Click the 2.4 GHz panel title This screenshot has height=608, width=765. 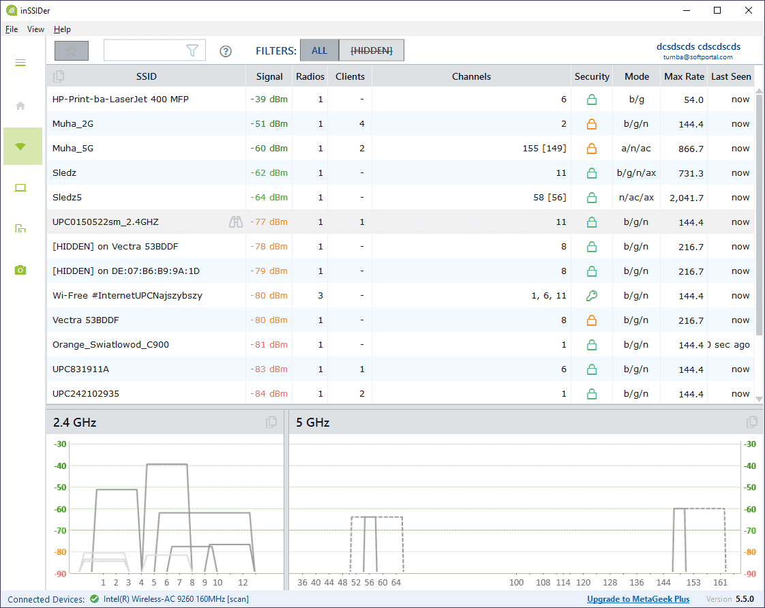pos(74,422)
